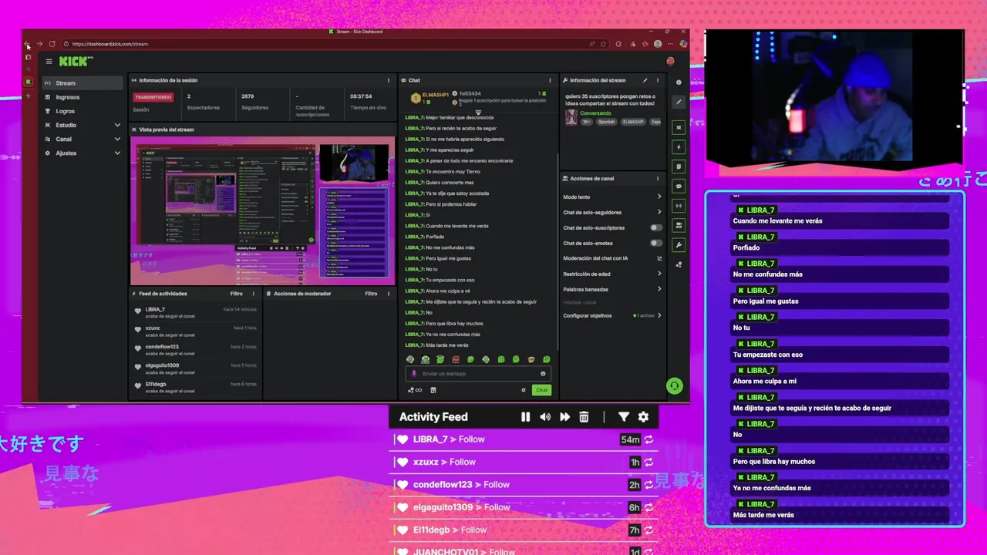Viewport: 987px width, 555px height.
Task: Click the 2679 Seguidores count
Action: pos(248,96)
